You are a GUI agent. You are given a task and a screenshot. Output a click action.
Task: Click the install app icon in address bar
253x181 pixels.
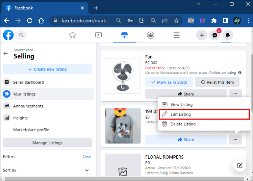142,20
